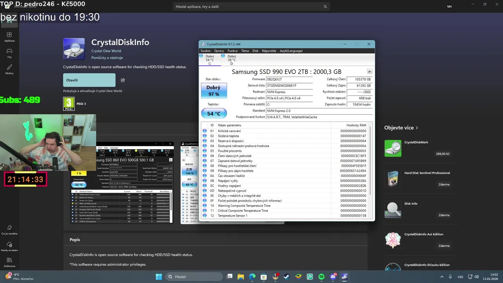Open the Windows Start menu
The height and width of the screenshot is (283, 503).
[x=159, y=277]
